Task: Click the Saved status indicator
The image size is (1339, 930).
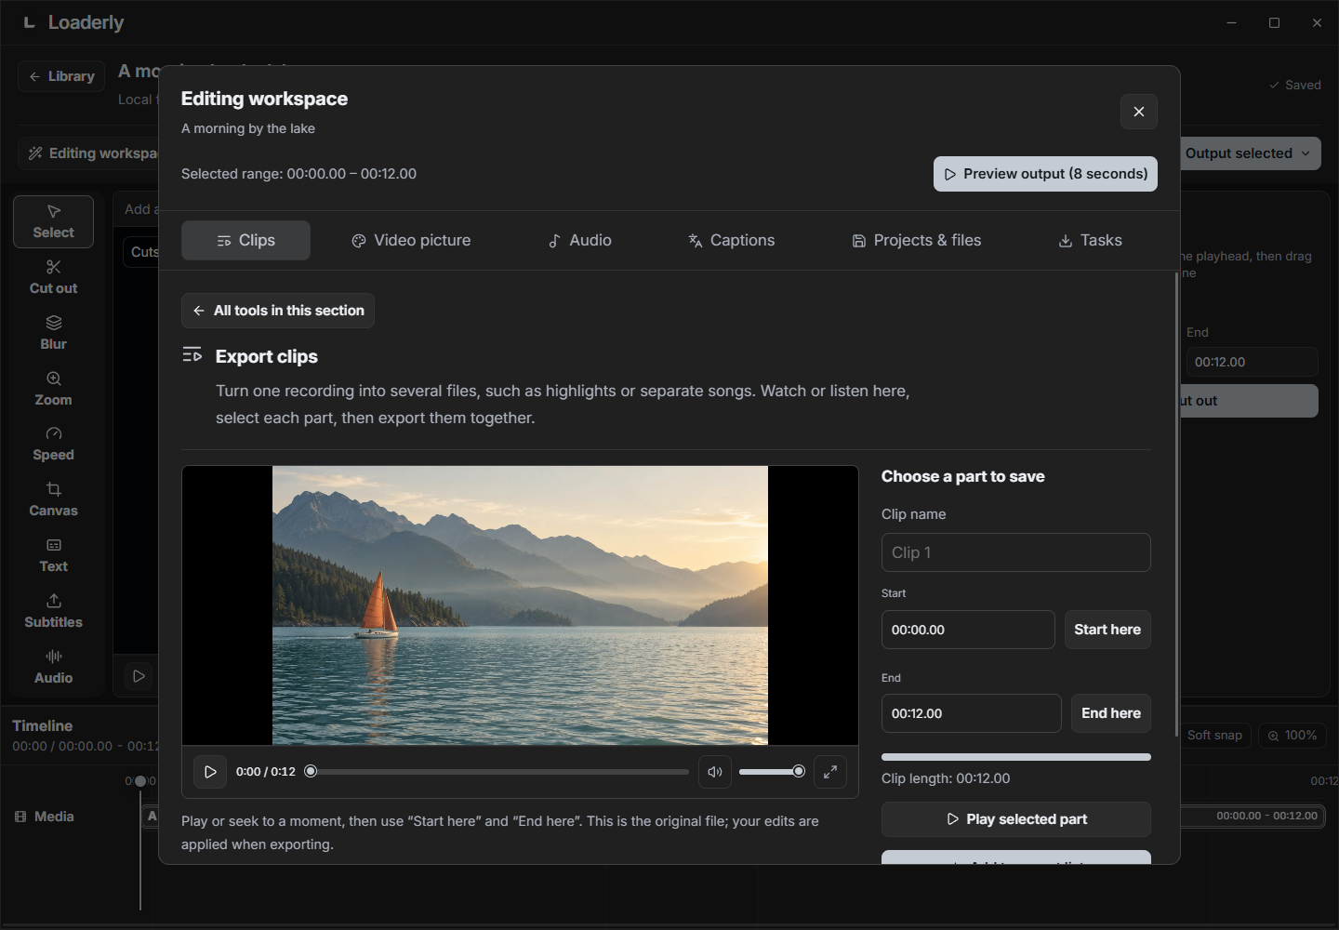Action: pyautogui.click(x=1294, y=85)
